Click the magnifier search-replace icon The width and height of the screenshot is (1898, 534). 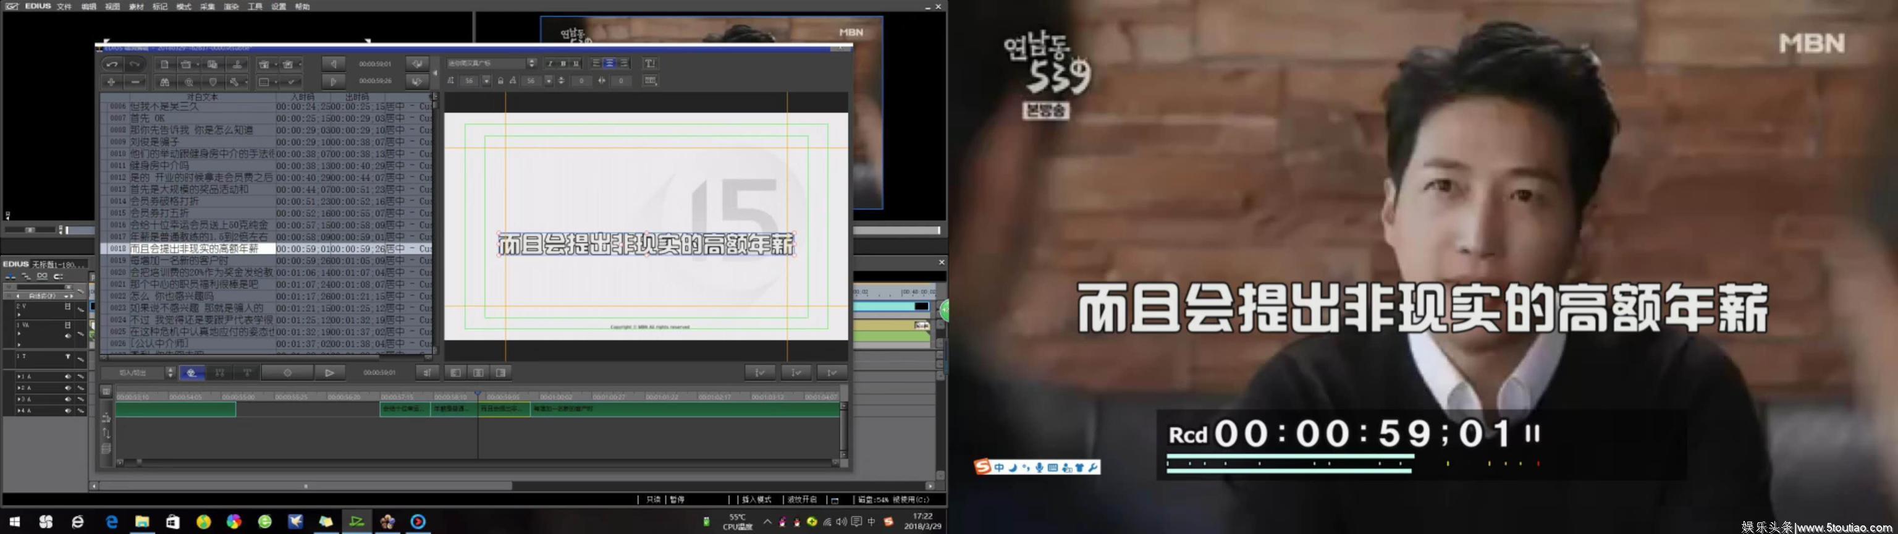click(x=189, y=82)
